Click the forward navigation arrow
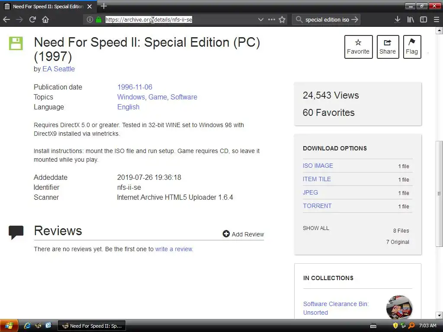The height and width of the screenshot is (332, 443). 19,19
